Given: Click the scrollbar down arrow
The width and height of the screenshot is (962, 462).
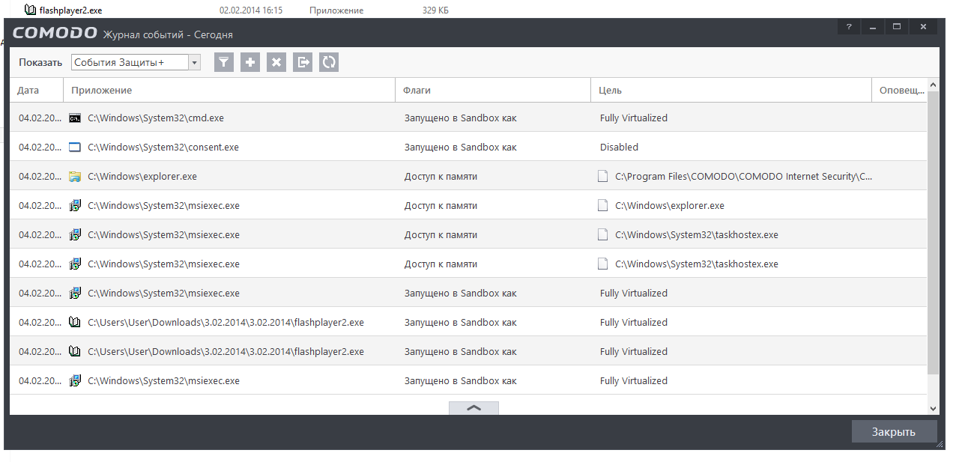Looking at the screenshot, I should [933, 408].
